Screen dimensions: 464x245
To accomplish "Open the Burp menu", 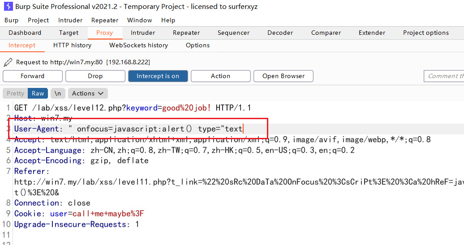I will [x=12, y=20].
